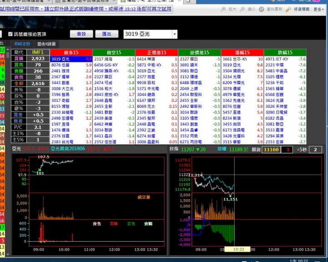Click the 外% row label
328x262 pixels.
19,90
